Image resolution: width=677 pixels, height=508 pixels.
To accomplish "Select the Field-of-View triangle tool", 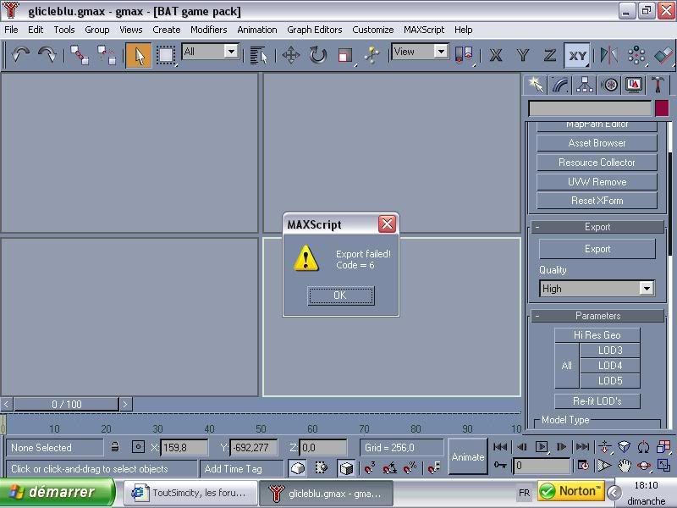I will pyautogui.click(x=604, y=466).
